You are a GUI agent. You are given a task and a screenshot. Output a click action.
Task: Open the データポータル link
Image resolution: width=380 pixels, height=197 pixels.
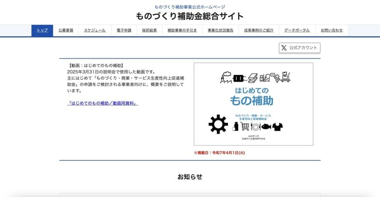click(297, 31)
